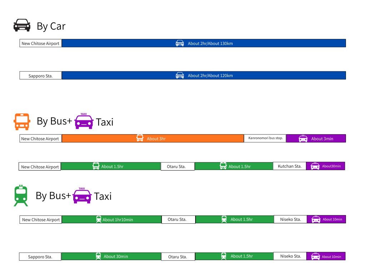The width and height of the screenshot is (366, 274).
Task: Click train icon in the About 30min bar
Action: point(98,256)
